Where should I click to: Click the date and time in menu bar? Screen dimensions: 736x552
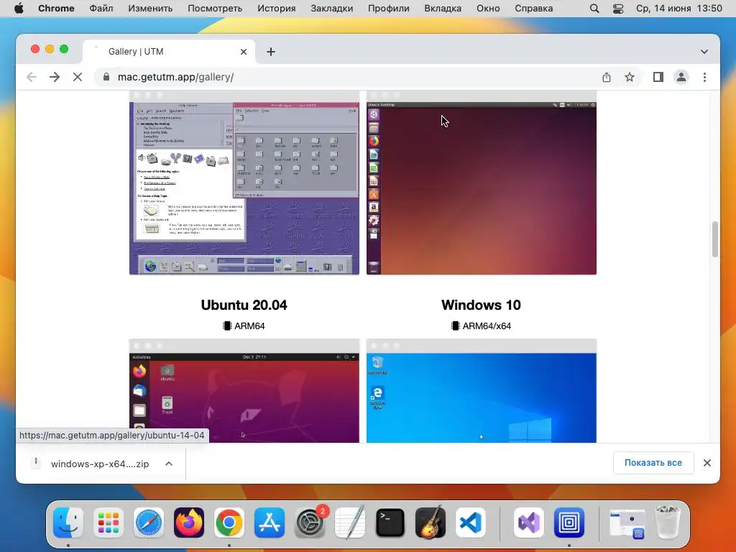678,9
